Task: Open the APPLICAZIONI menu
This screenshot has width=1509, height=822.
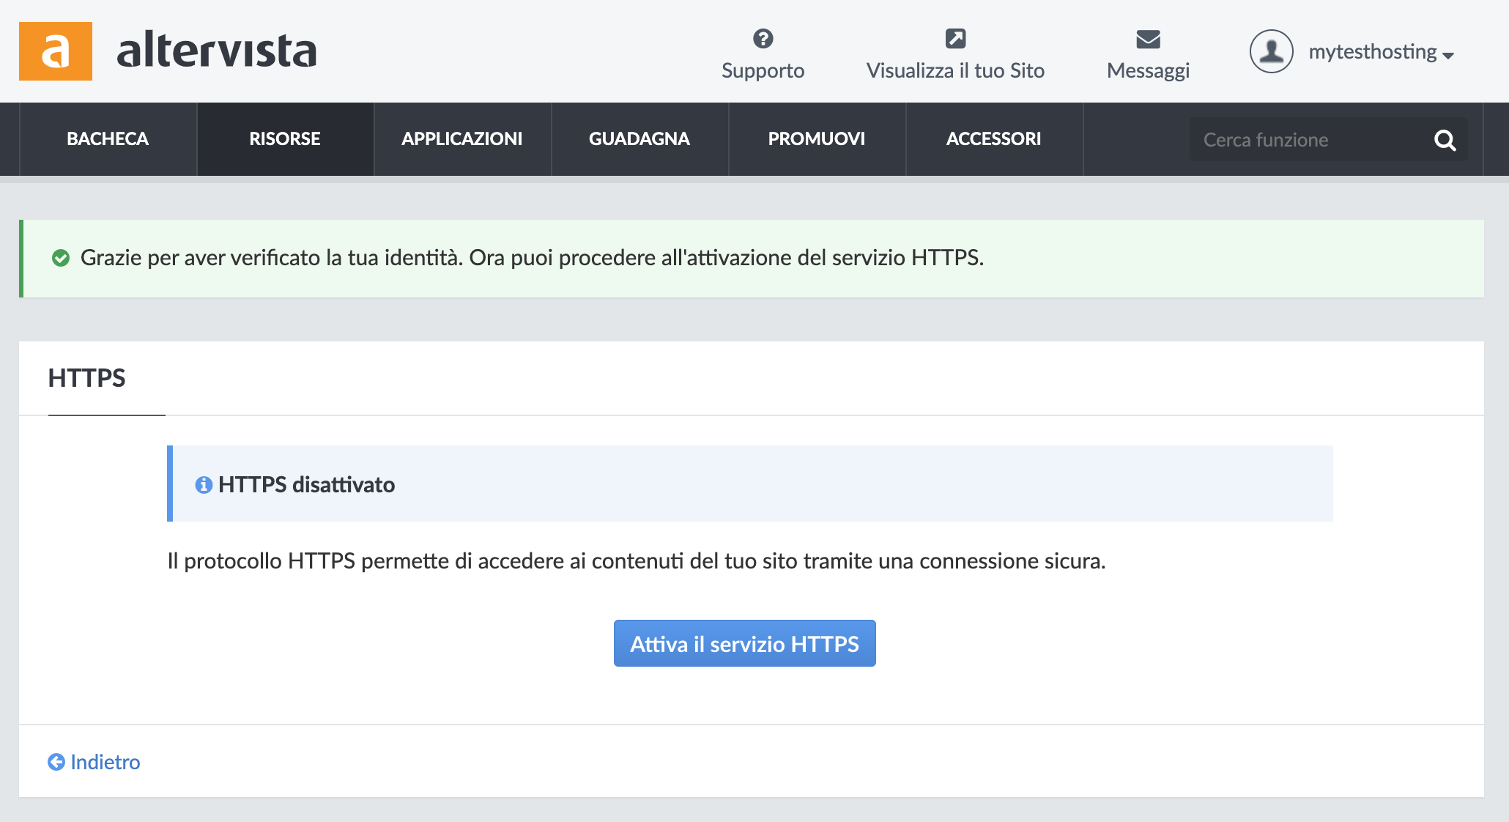Action: (x=462, y=139)
